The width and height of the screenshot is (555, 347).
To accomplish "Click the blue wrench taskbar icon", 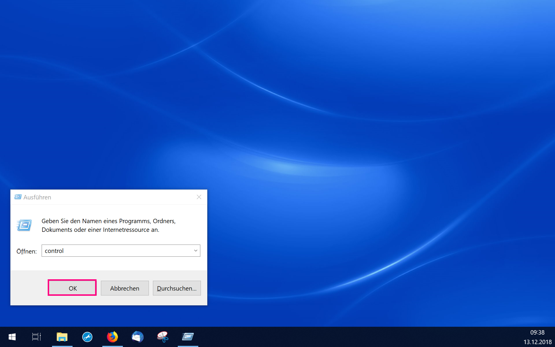I will [x=87, y=337].
